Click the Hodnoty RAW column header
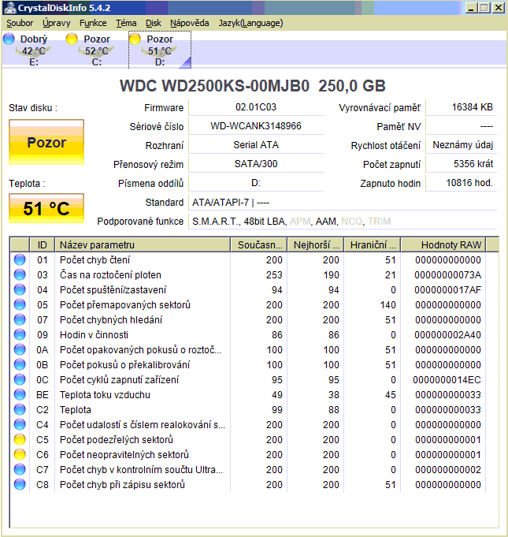This screenshot has width=508, height=537. [443, 245]
